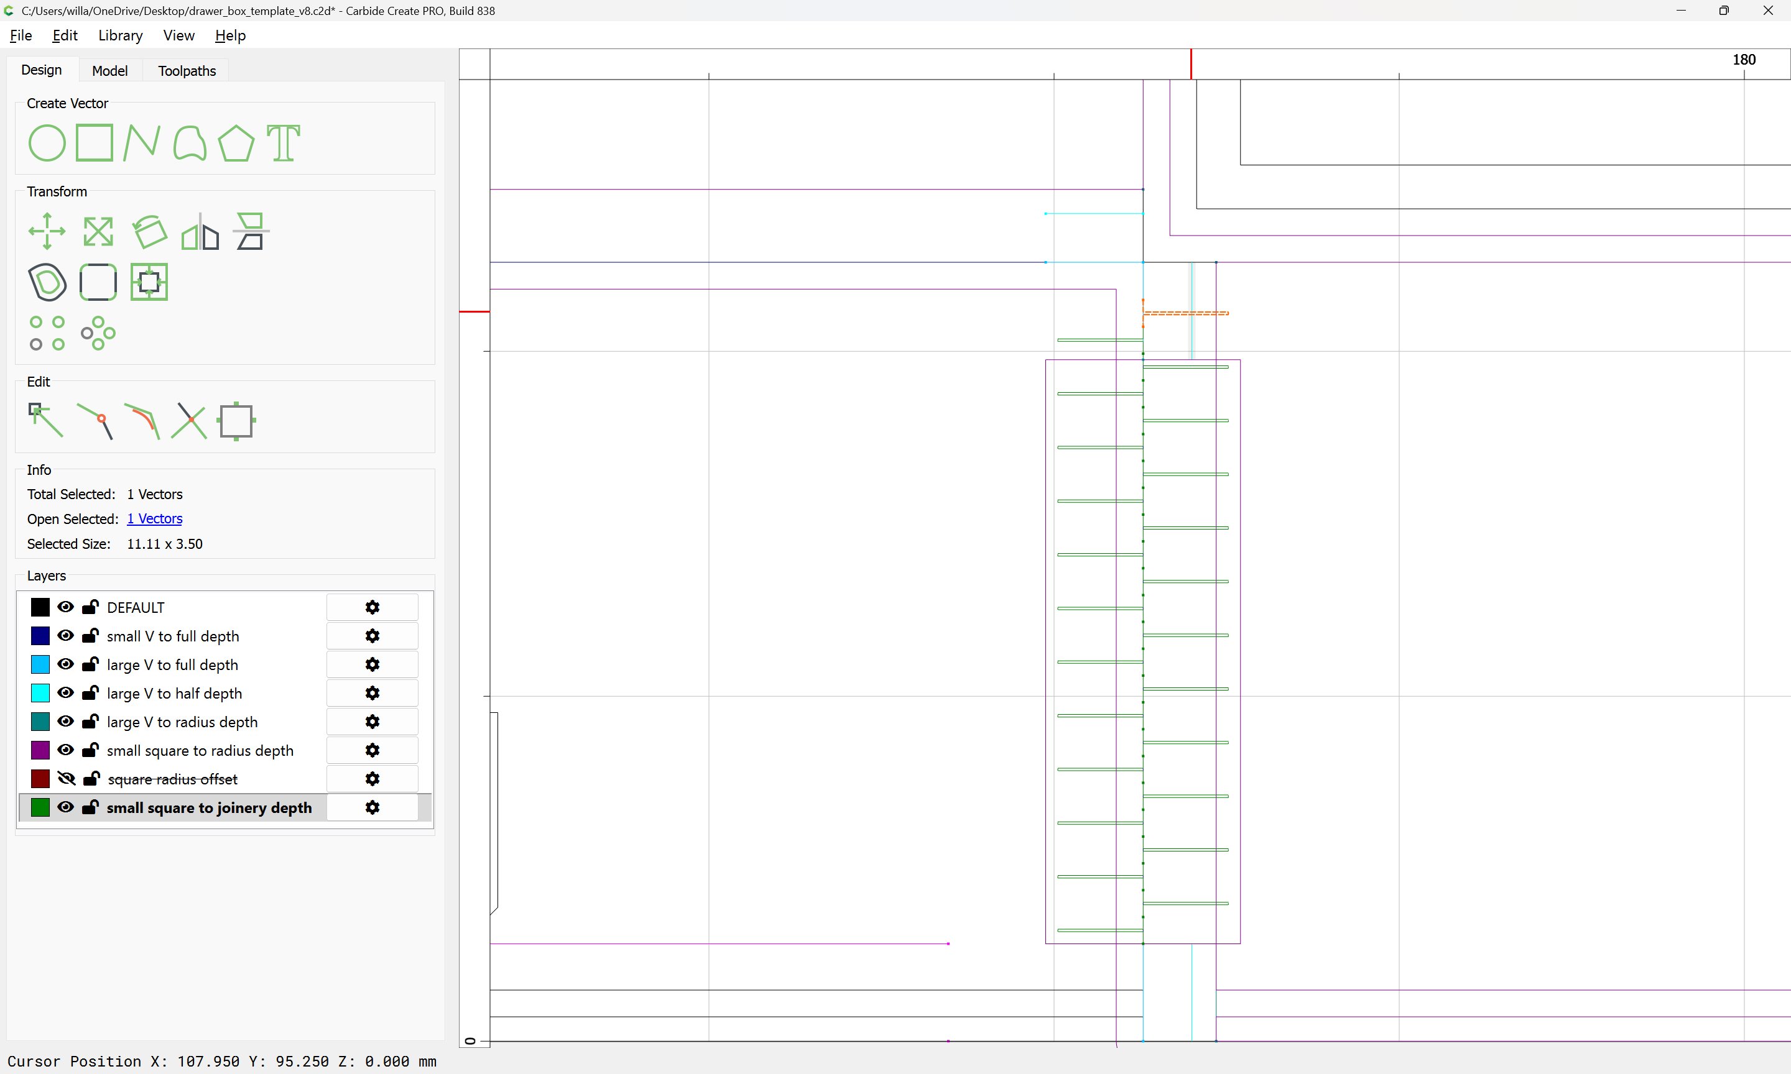Select the Polyline vector tool

click(141, 142)
